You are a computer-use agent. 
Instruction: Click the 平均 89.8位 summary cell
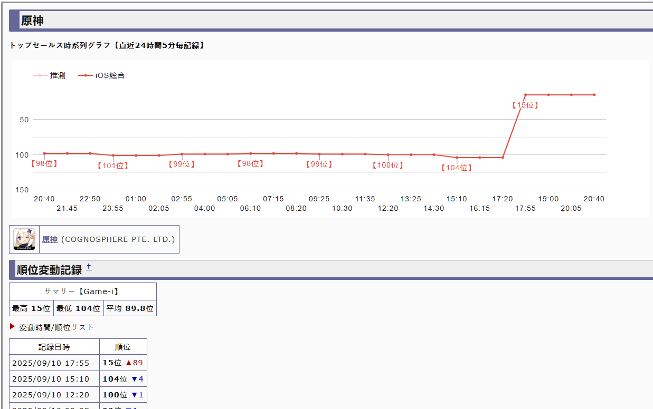[130, 308]
